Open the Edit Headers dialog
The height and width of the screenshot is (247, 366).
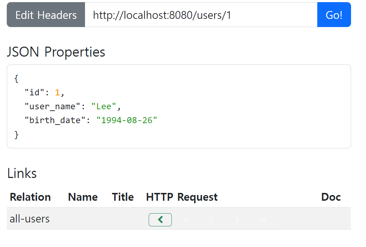tap(46, 15)
